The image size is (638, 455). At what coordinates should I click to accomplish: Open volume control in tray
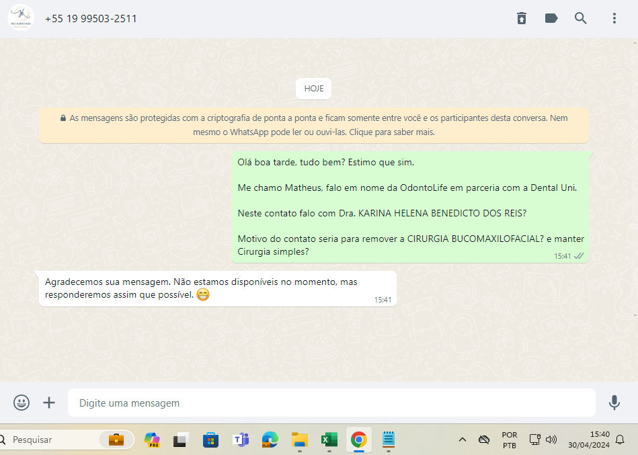click(551, 440)
